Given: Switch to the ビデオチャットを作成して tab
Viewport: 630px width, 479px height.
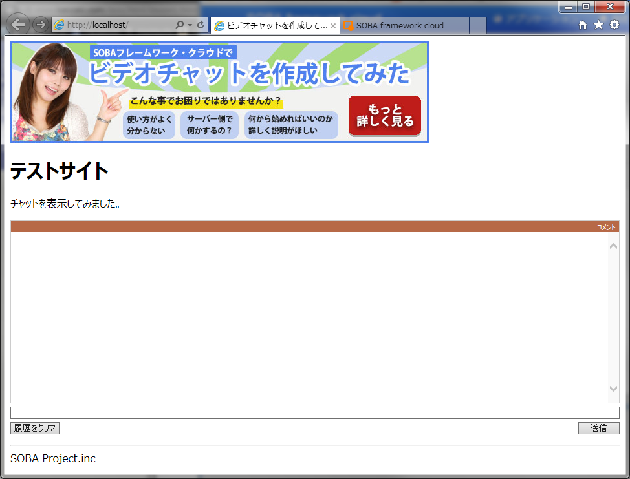Looking at the screenshot, I should (275, 26).
